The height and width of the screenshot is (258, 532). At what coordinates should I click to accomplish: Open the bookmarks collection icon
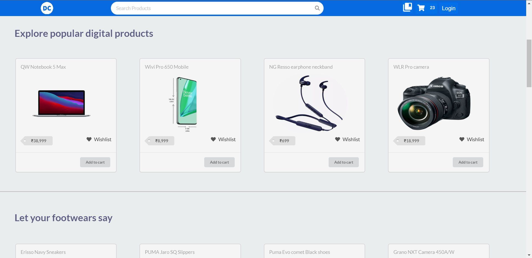[407, 7]
